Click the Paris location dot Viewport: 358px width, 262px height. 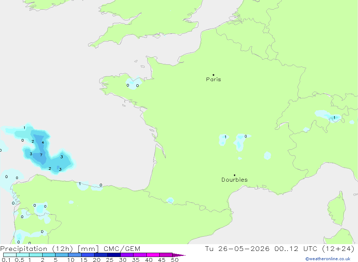(x=213, y=75)
